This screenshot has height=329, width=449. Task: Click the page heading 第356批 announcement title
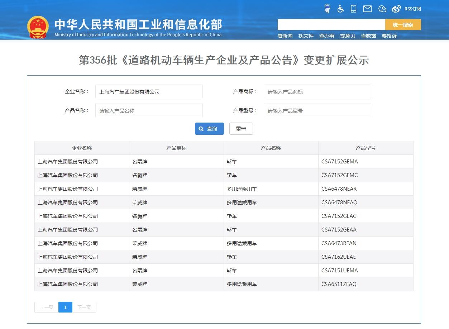[x=224, y=60]
